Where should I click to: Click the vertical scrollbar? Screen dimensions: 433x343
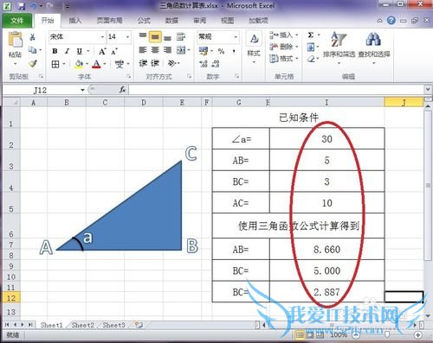(x=428, y=186)
